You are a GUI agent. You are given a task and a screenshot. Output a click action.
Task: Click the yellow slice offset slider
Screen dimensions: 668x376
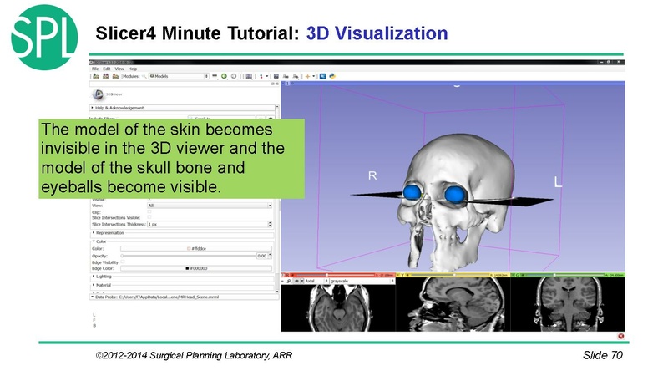449,275
